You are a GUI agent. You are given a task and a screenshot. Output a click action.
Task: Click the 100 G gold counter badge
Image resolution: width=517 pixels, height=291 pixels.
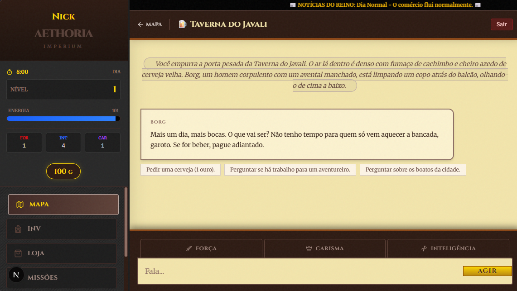click(x=63, y=172)
